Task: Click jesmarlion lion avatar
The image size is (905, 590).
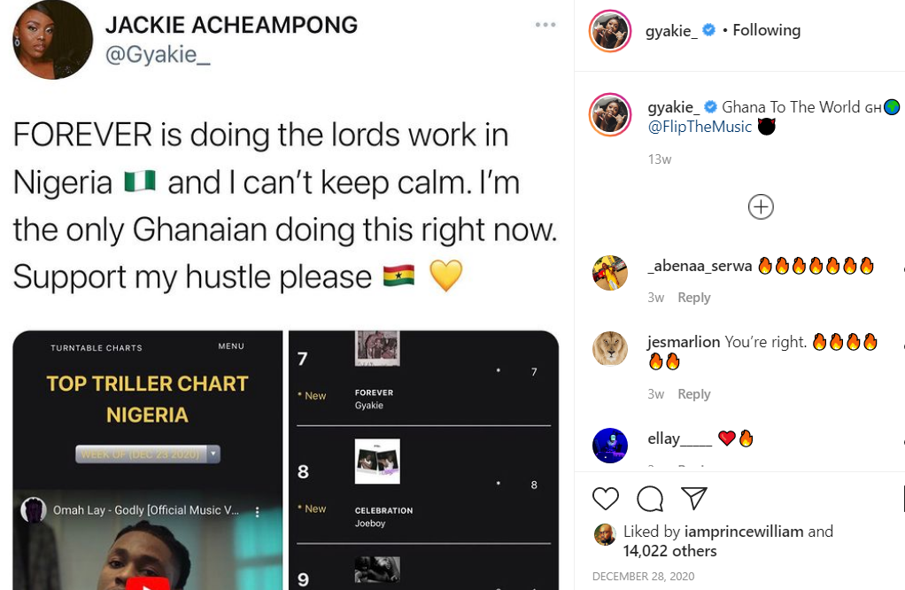Action: (610, 349)
